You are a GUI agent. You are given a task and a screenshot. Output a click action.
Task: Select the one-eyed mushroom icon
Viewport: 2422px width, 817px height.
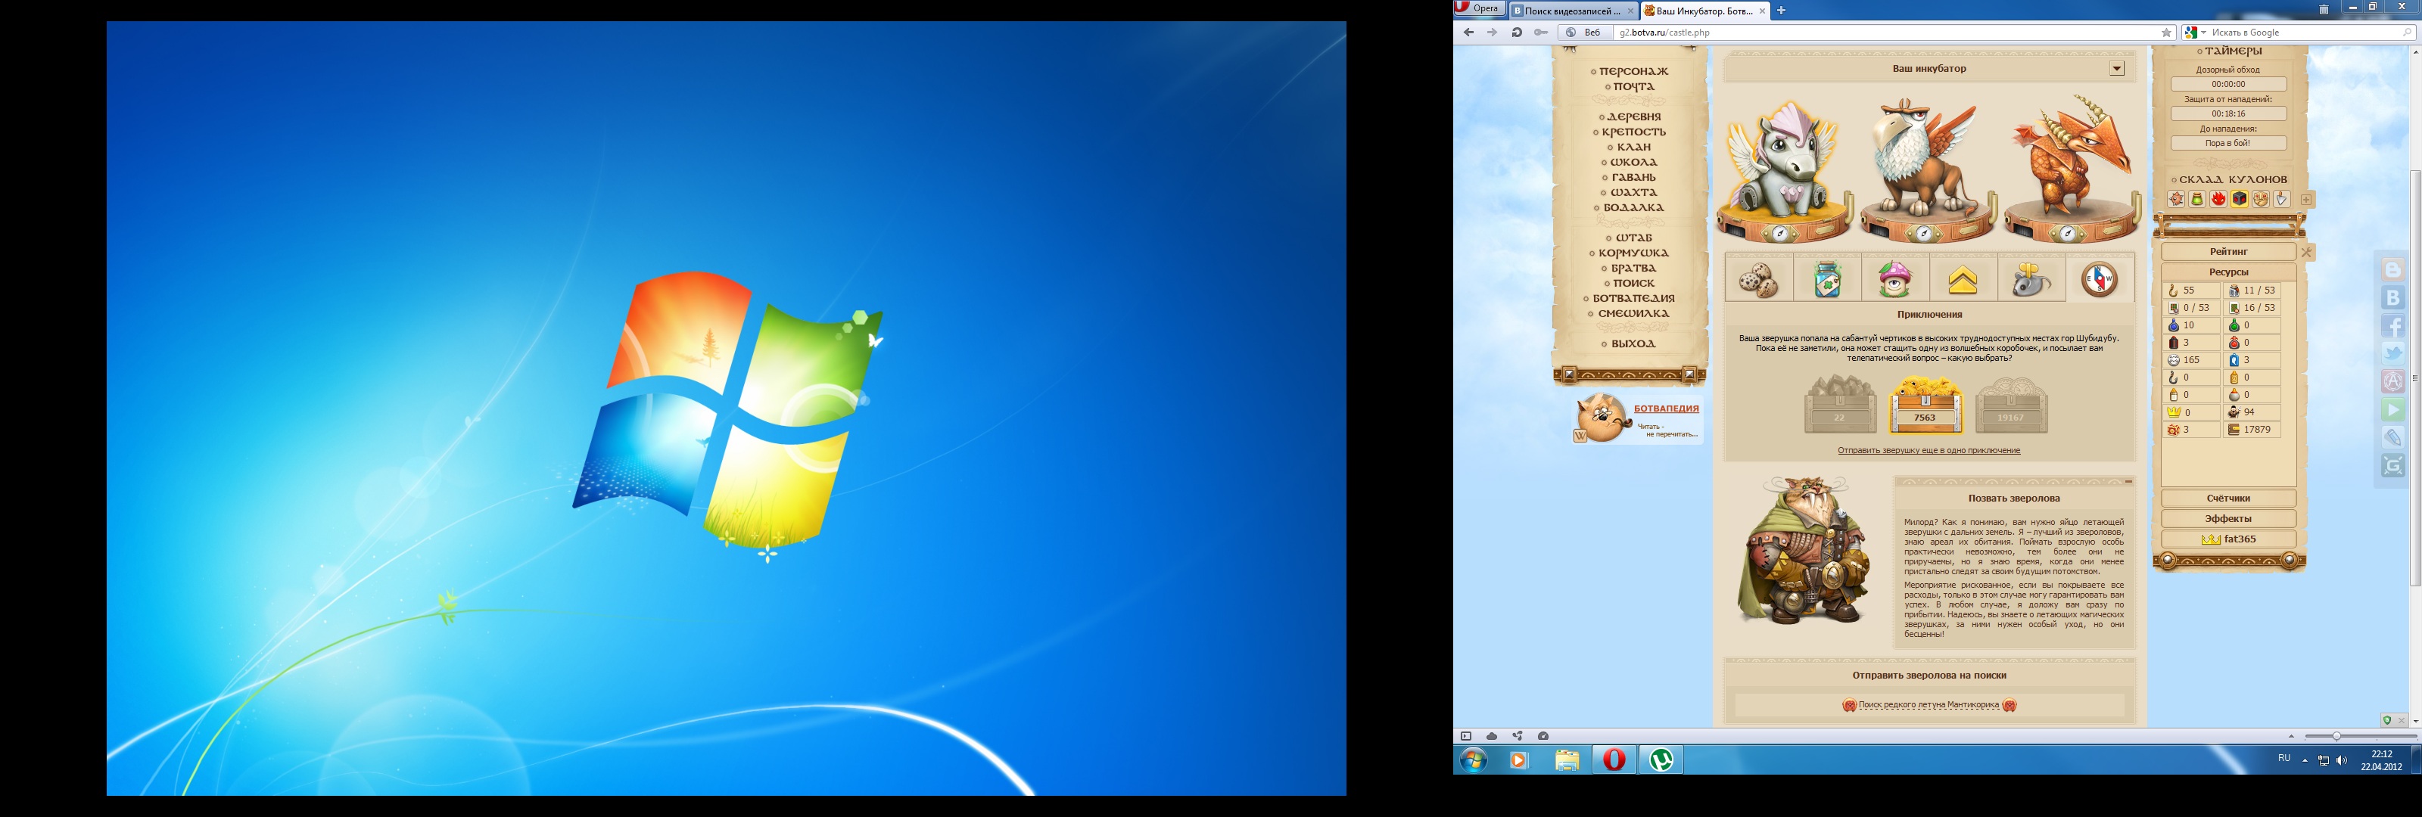pyautogui.click(x=1894, y=279)
